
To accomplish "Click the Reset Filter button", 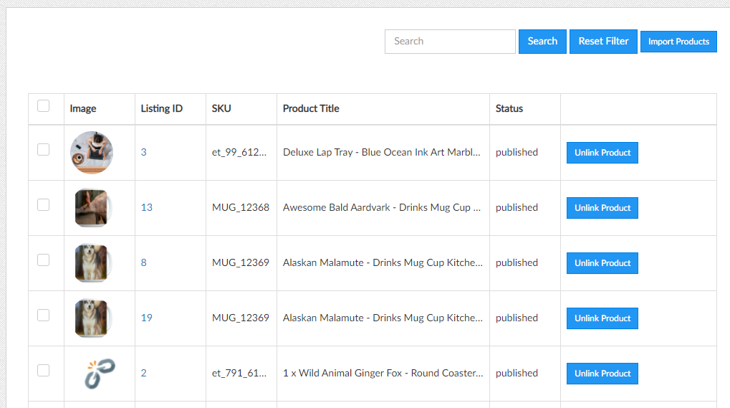I will pyautogui.click(x=603, y=42).
